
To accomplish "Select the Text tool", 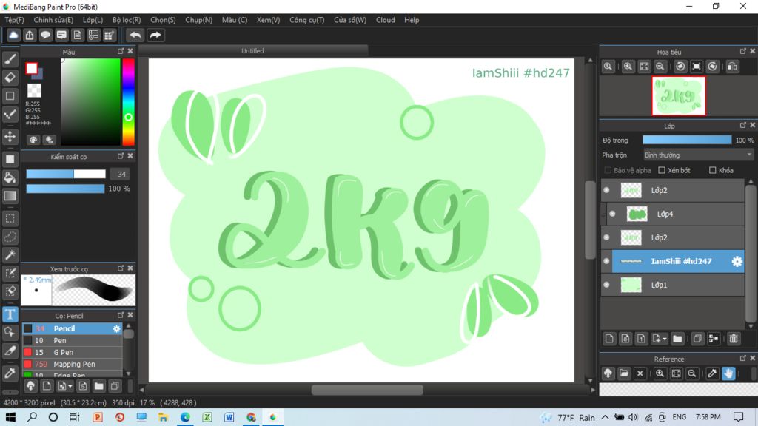I will [10, 314].
